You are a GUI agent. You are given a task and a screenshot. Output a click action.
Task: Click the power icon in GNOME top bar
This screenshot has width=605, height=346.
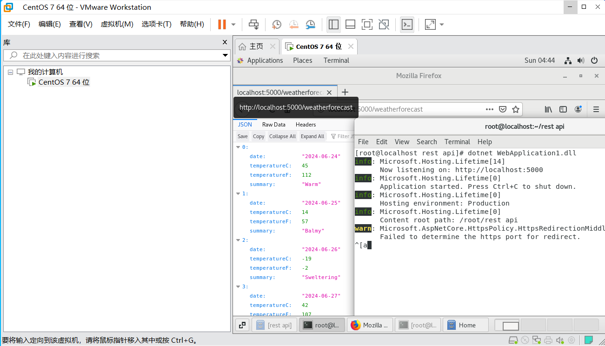[x=595, y=60]
